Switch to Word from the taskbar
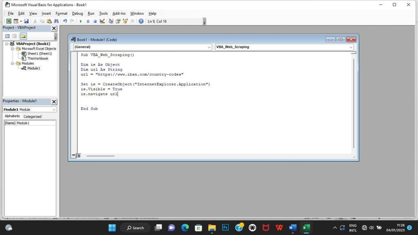The width and height of the screenshot is (418, 235). pos(292,228)
